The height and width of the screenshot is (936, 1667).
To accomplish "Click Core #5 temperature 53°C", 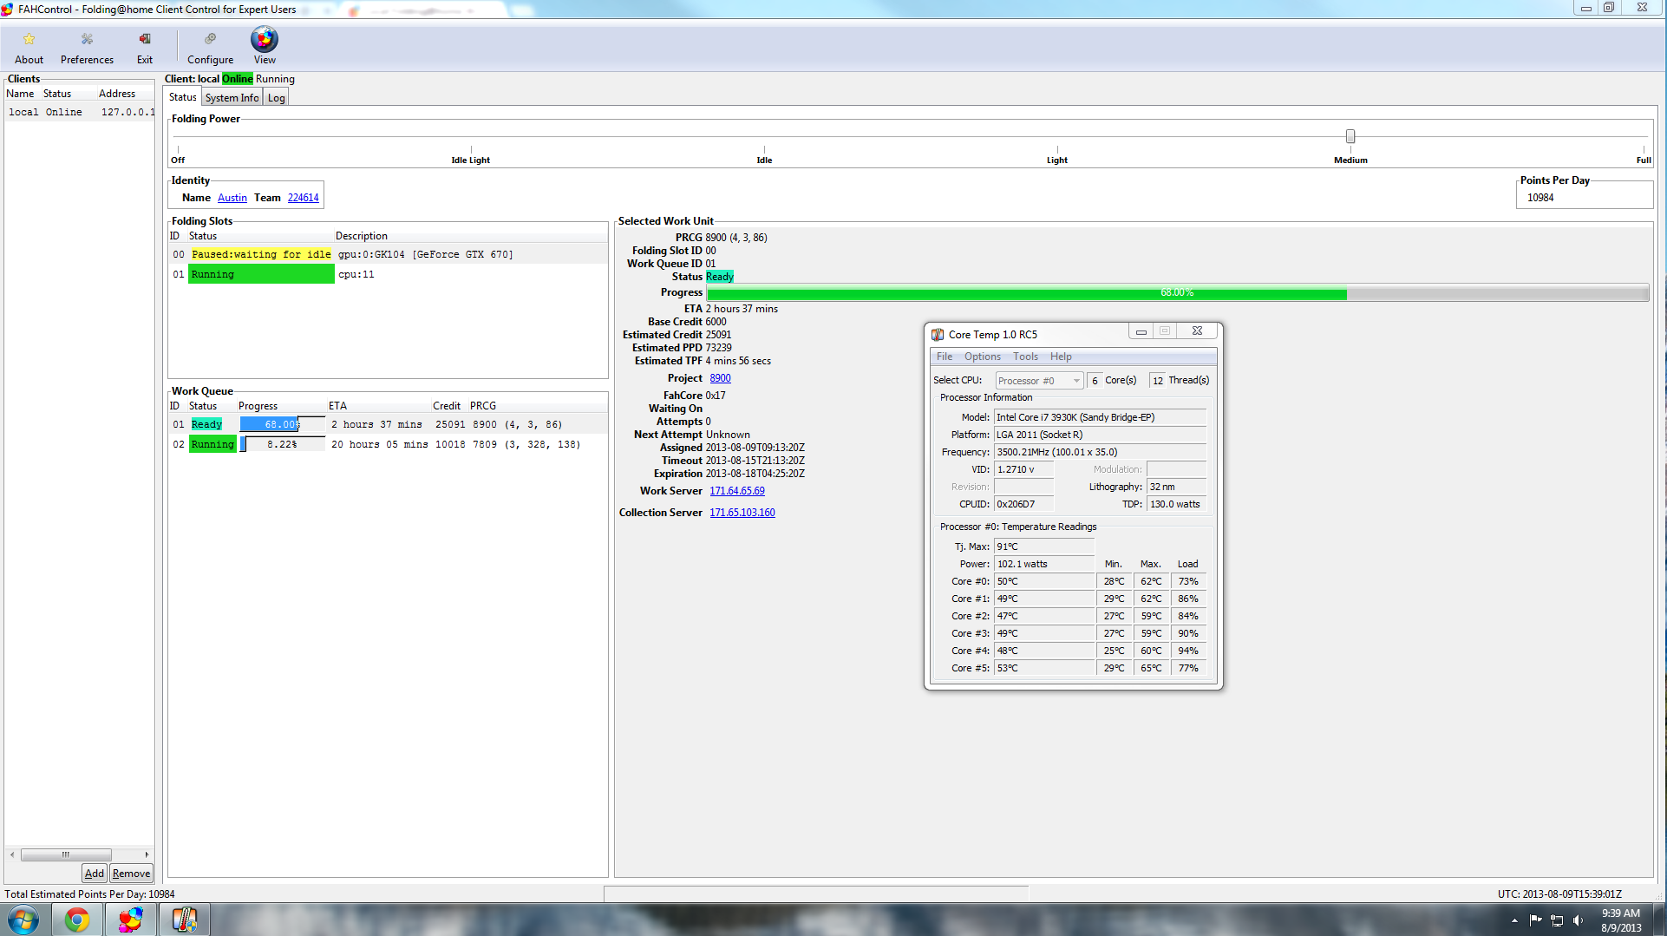I will point(1044,668).
